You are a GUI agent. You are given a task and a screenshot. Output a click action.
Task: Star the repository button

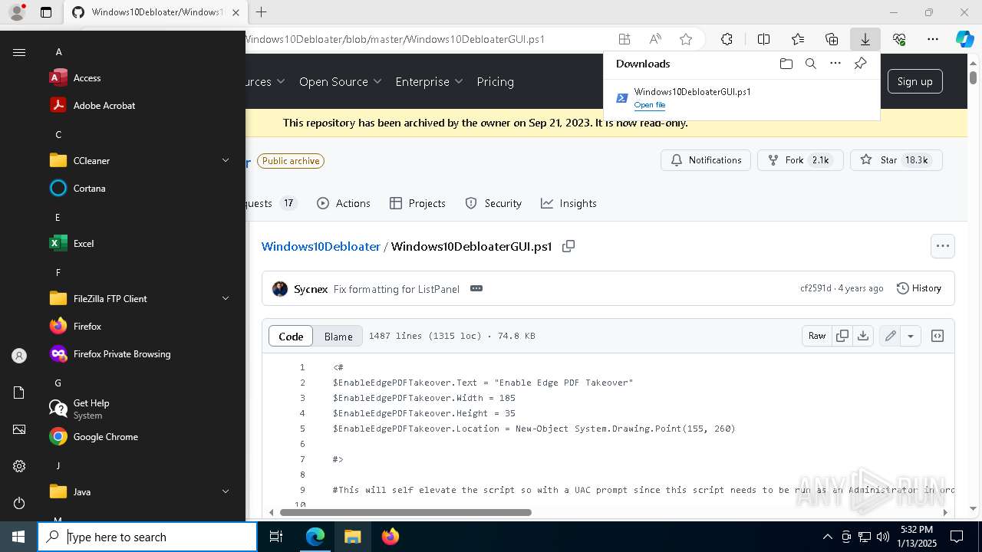click(896, 160)
